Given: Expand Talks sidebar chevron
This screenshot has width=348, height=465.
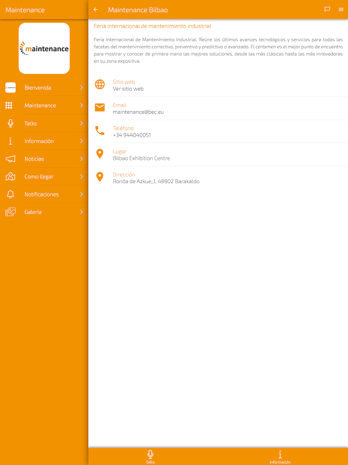Looking at the screenshot, I should pyautogui.click(x=81, y=123).
